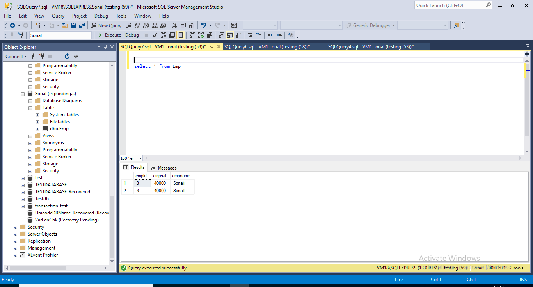This screenshot has width=533, height=287.
Task: Click the Comment out selected lines icon
Action: (250, 35)
